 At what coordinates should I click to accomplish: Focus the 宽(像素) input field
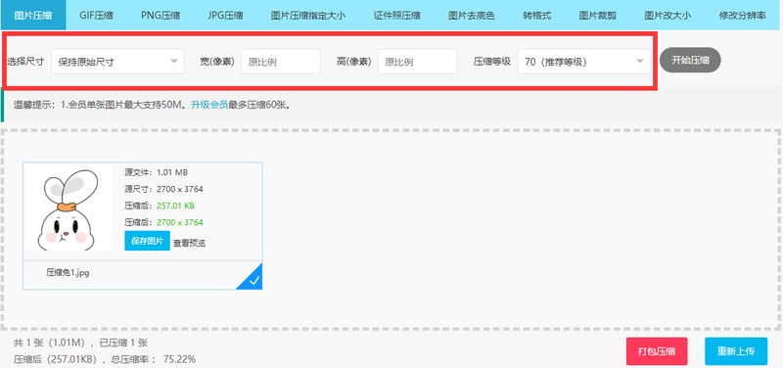(281, 62)
